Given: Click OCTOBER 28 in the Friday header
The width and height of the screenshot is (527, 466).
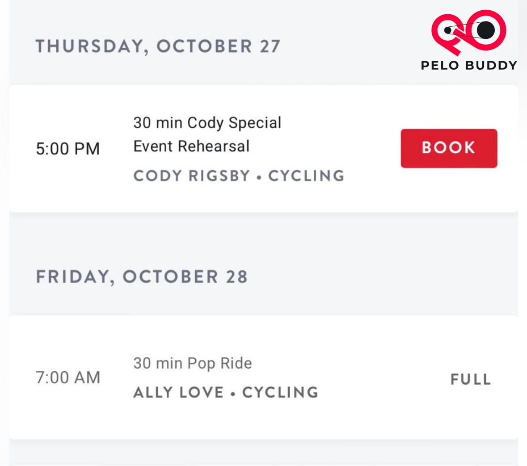Looking at the screenshot, I should [185, 277].
